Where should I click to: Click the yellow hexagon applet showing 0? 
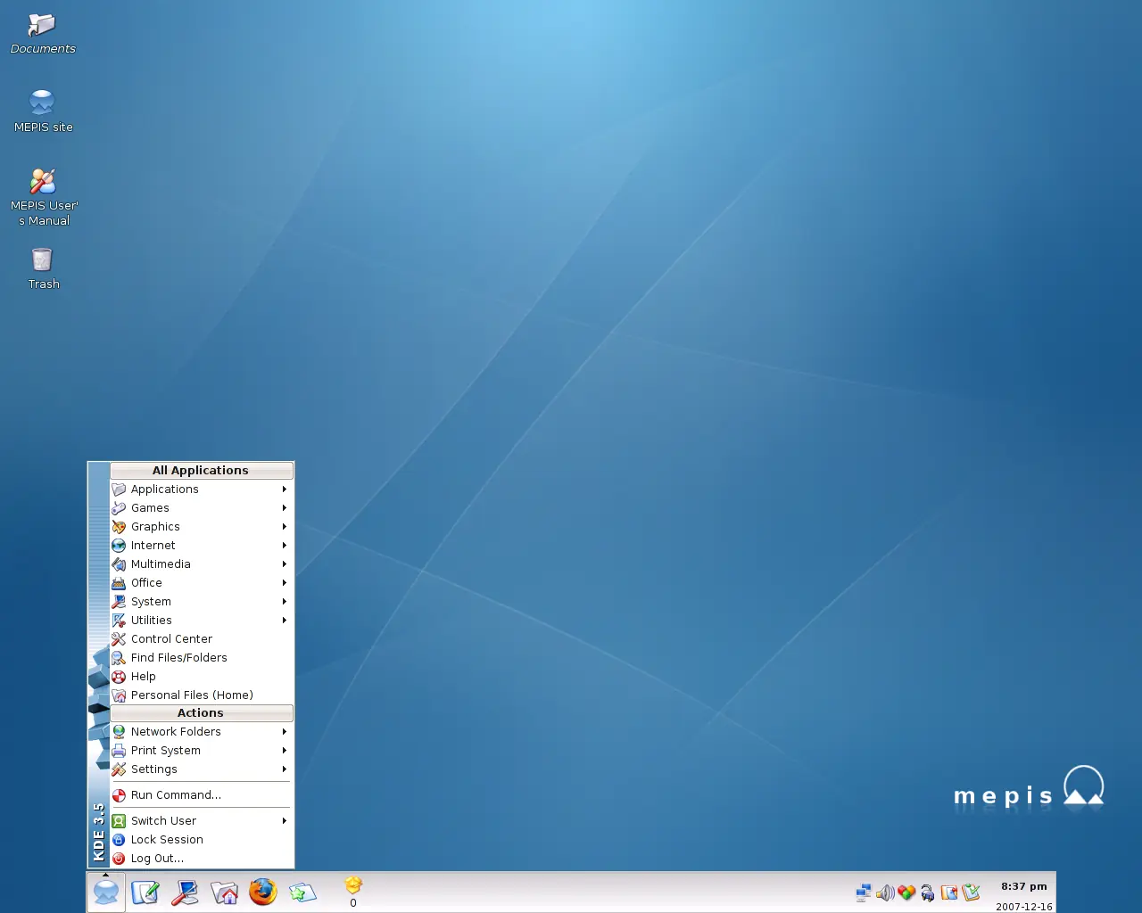353,892
